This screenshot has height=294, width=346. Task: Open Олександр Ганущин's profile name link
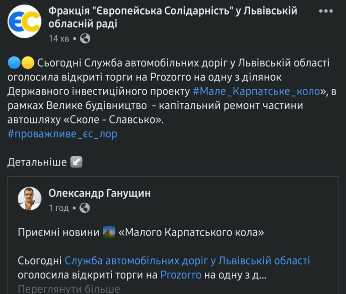100,193
